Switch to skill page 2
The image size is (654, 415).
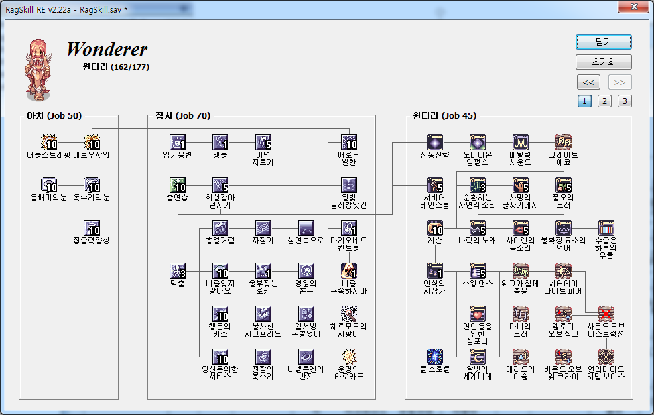[604, 101]
